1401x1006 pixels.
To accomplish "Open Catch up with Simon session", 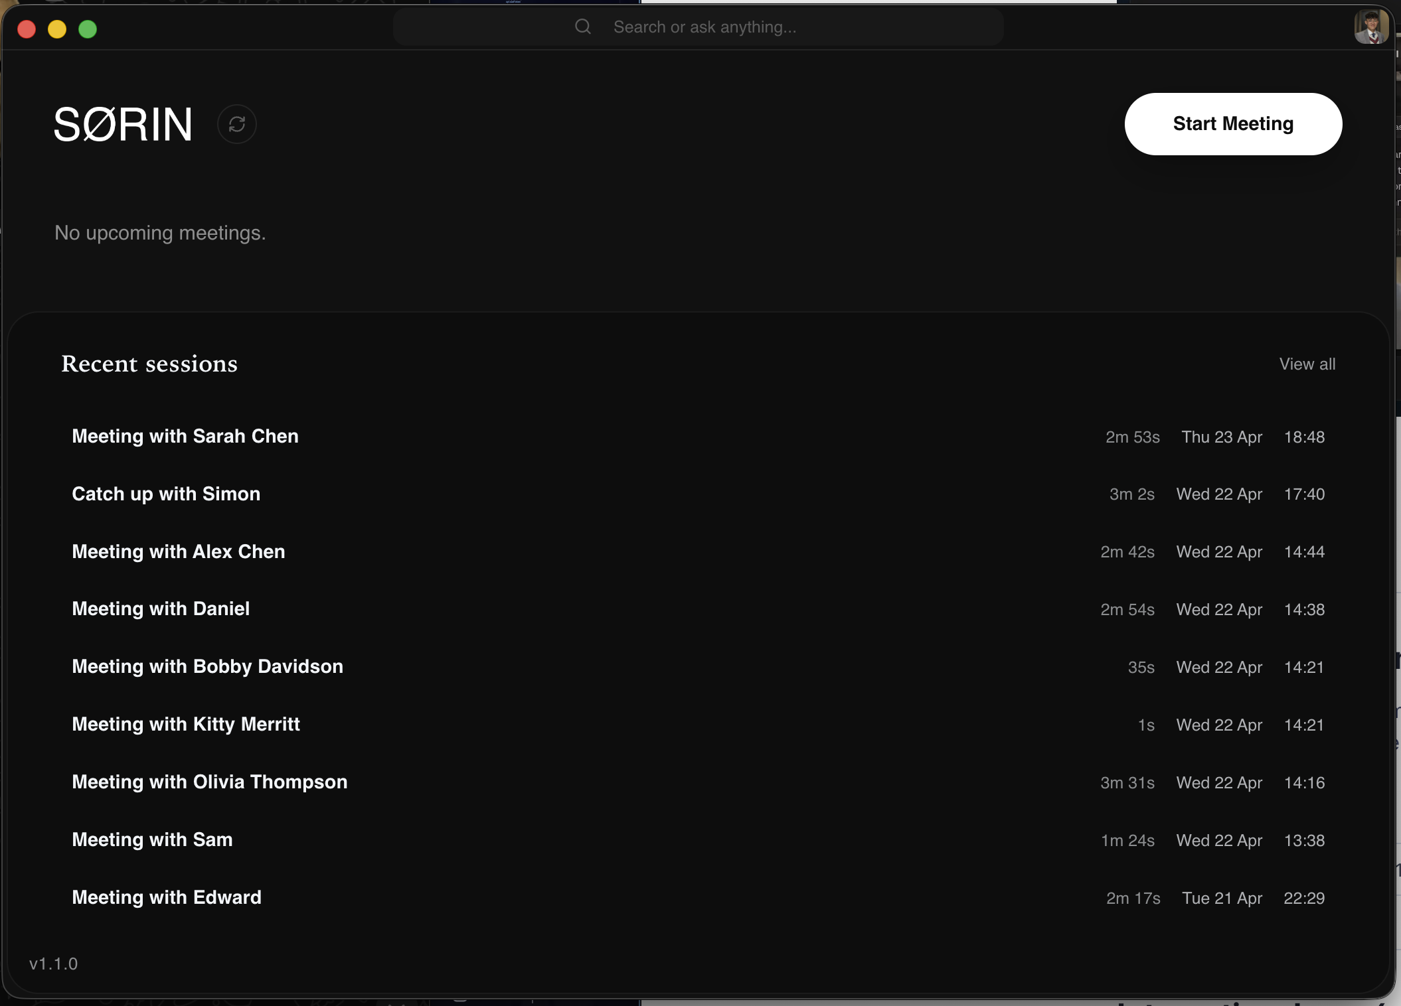I will click(x=166, y=494).
